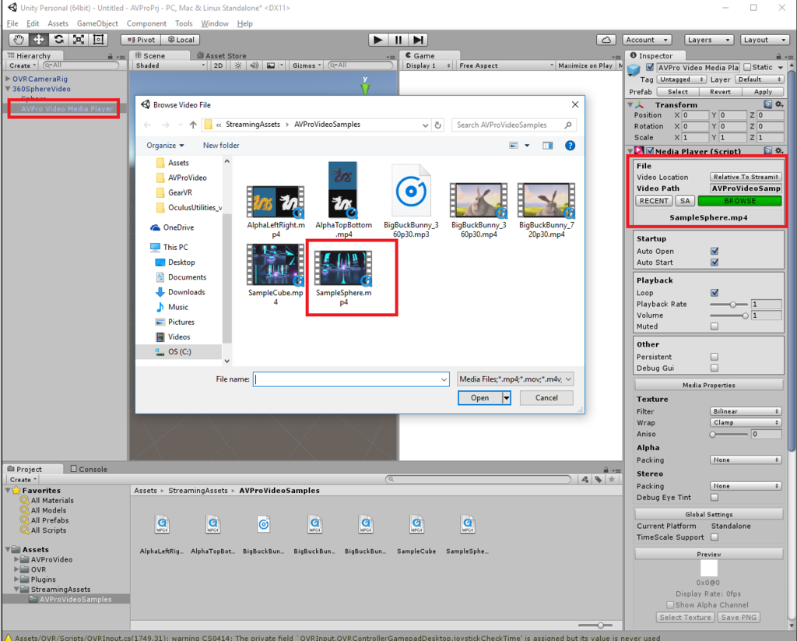Toggle the Static checkbox in Inspector
The height and width of the screenshot is (641, 797).
747,67
